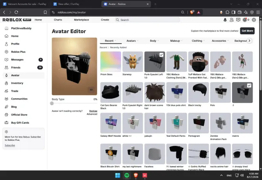Click the Body Type slider handle
This screenshot has height=180, width=262.
[x=52, y=104]
